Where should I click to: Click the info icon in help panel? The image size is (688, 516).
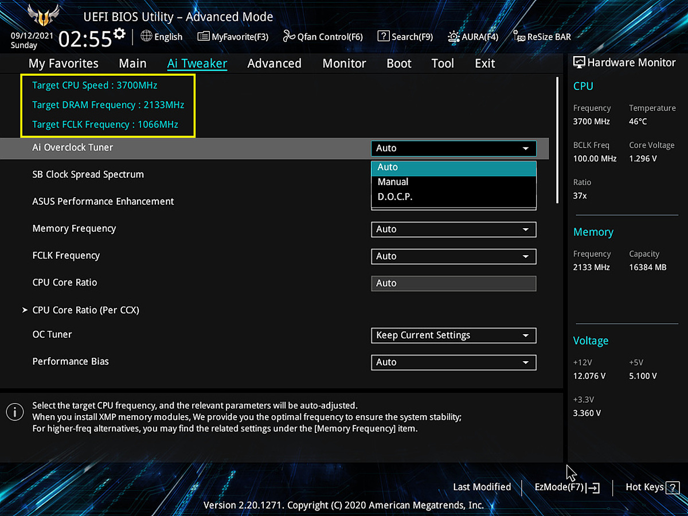tap(15, 411)
